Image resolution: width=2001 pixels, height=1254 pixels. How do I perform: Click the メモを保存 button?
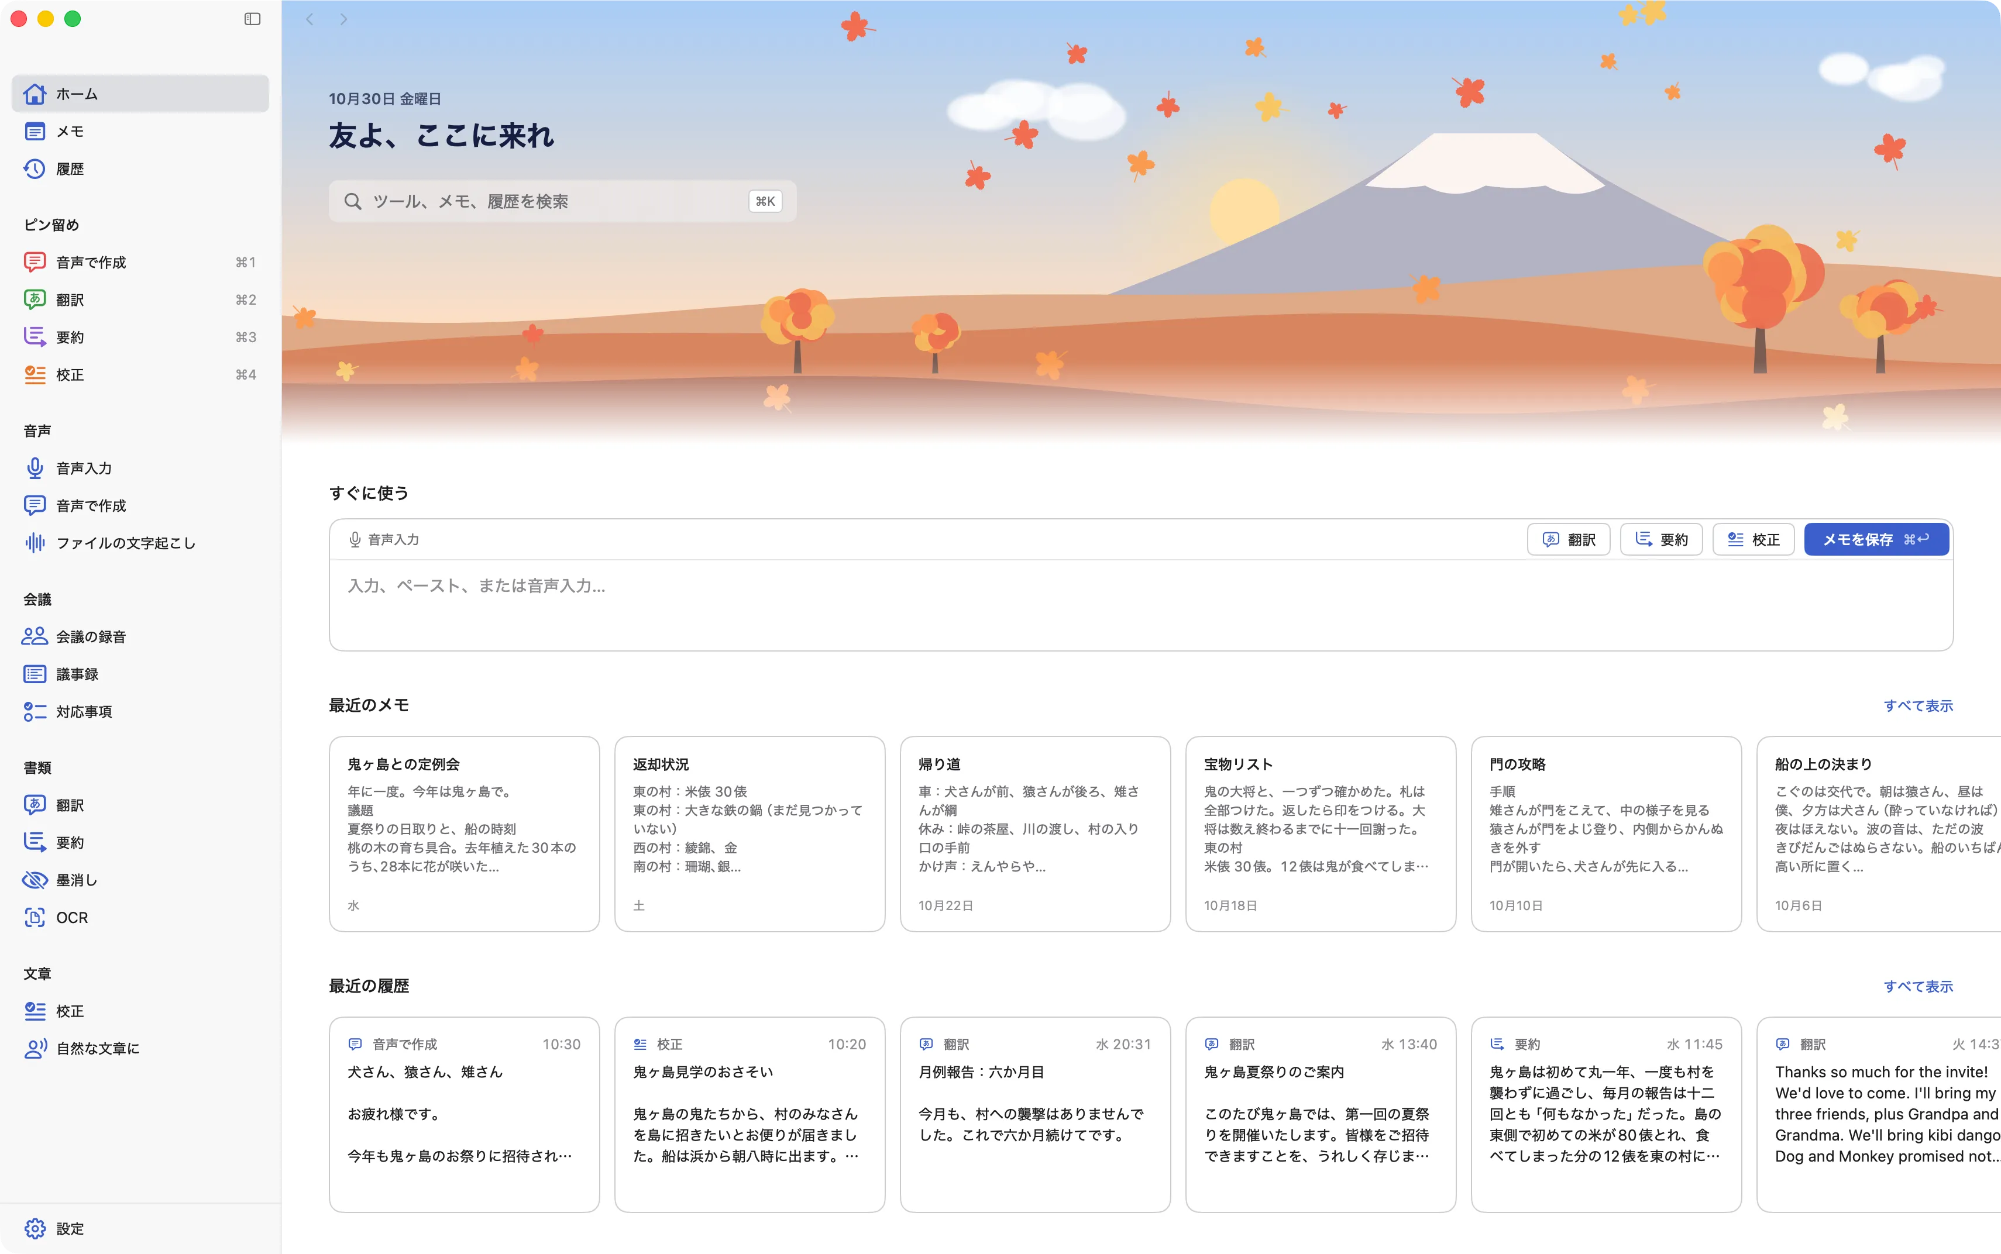1876,539
